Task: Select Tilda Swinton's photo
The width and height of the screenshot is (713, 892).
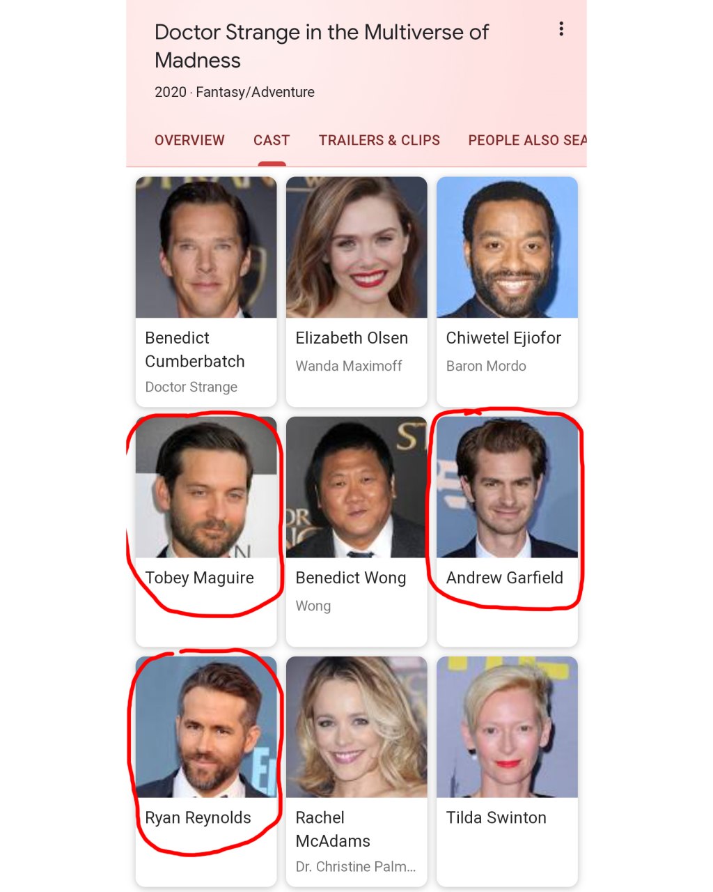Action: pos(507,727)
